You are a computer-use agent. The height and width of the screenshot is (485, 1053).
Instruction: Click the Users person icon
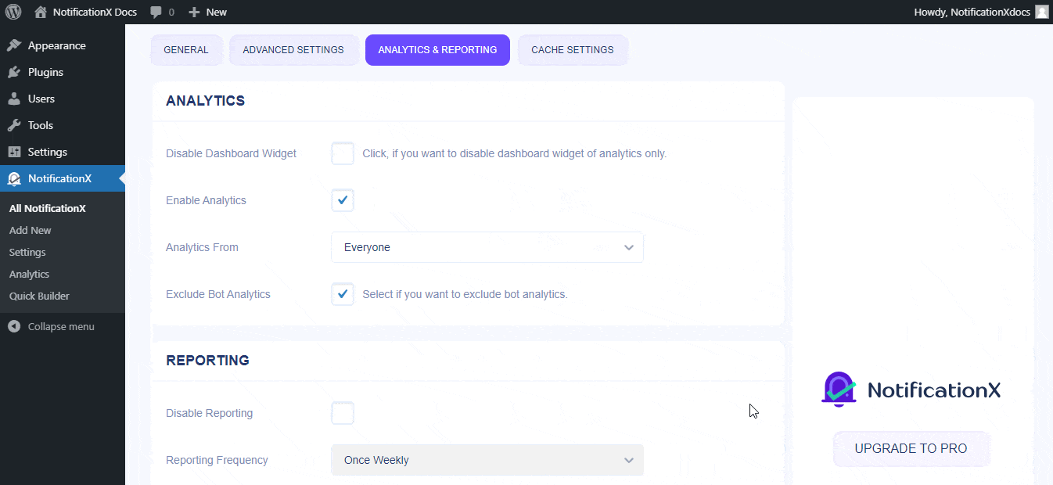[14, 99]
